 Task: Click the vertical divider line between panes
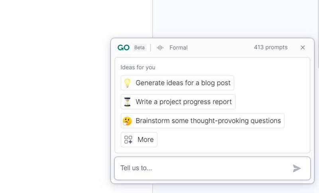pyautogui.click(x=153, y=20)
